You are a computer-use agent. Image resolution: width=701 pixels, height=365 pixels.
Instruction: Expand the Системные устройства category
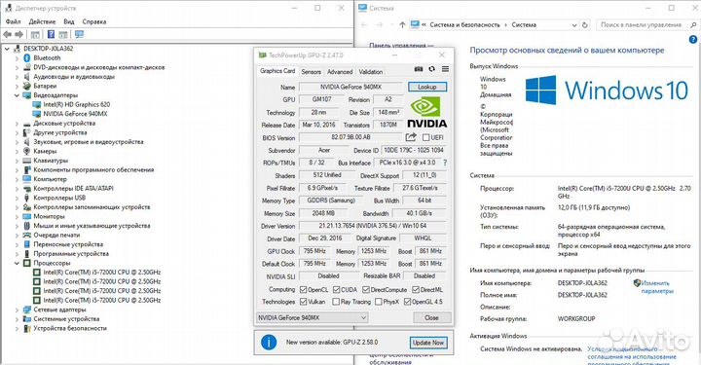pyautogui.click(x=17, y=319)
